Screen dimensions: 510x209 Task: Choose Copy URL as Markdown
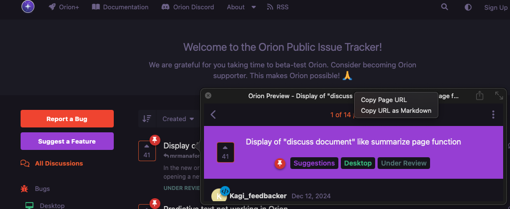click(396, 110)
